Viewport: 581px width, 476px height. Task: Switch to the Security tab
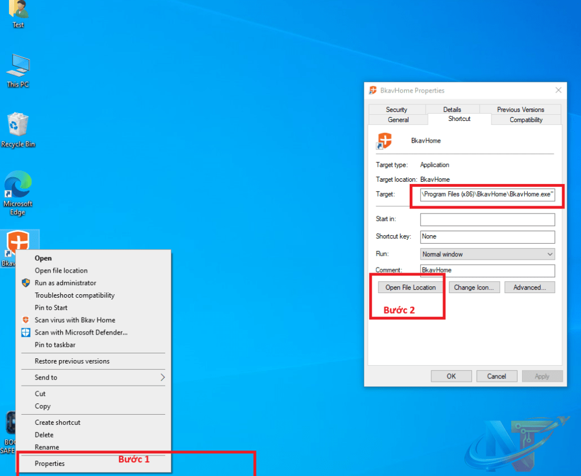397,110
